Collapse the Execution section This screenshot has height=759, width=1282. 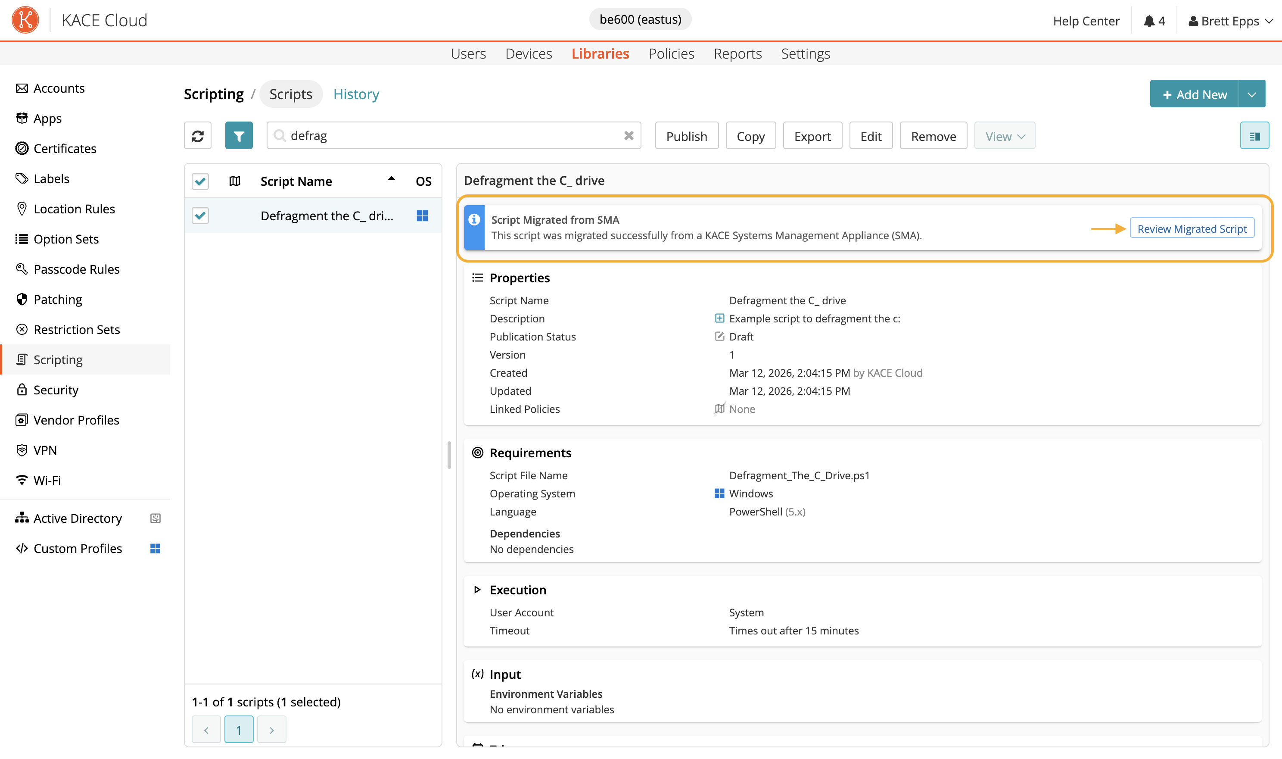pyautogui.click(x=477, y=590)
